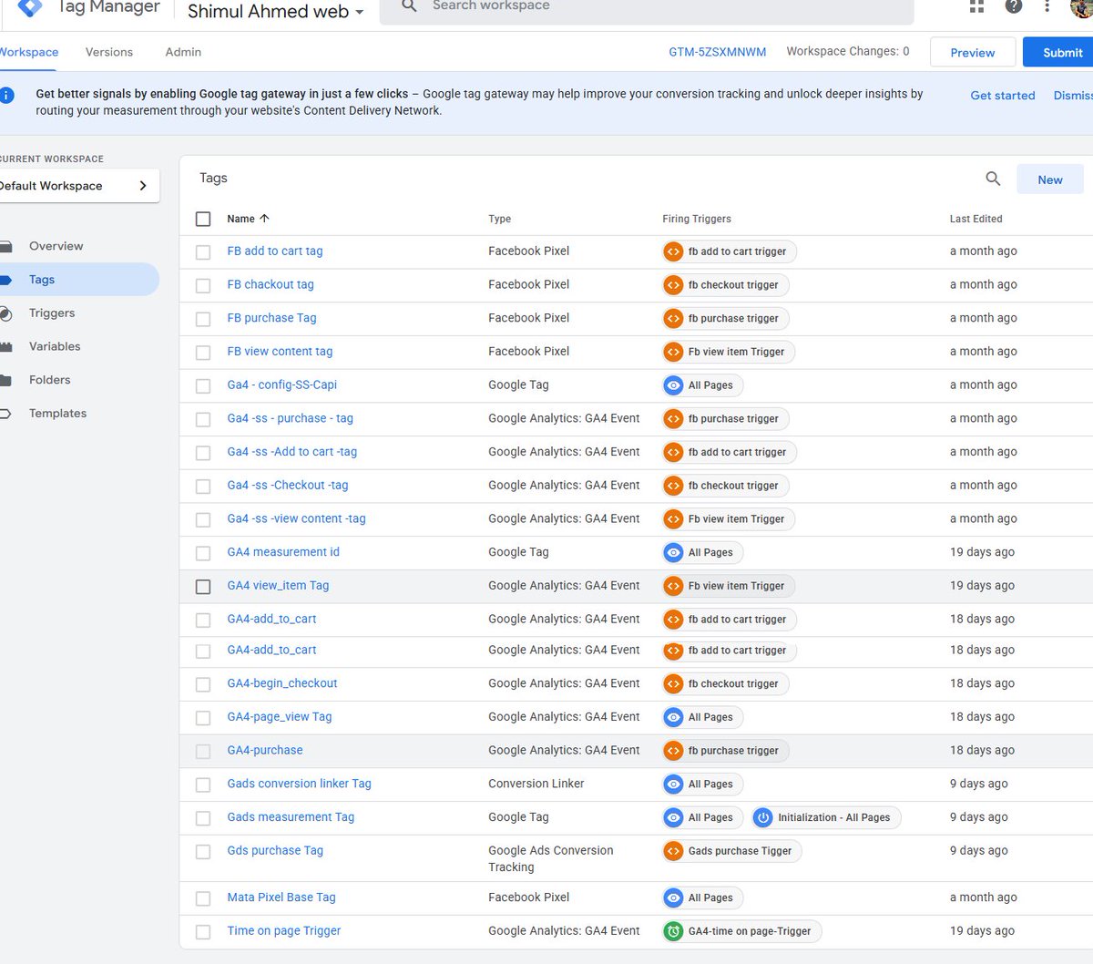This screenshot has height=964, width=1093.
Task: Click the Firing Triggers column header
Action: [x=697, y=219]
